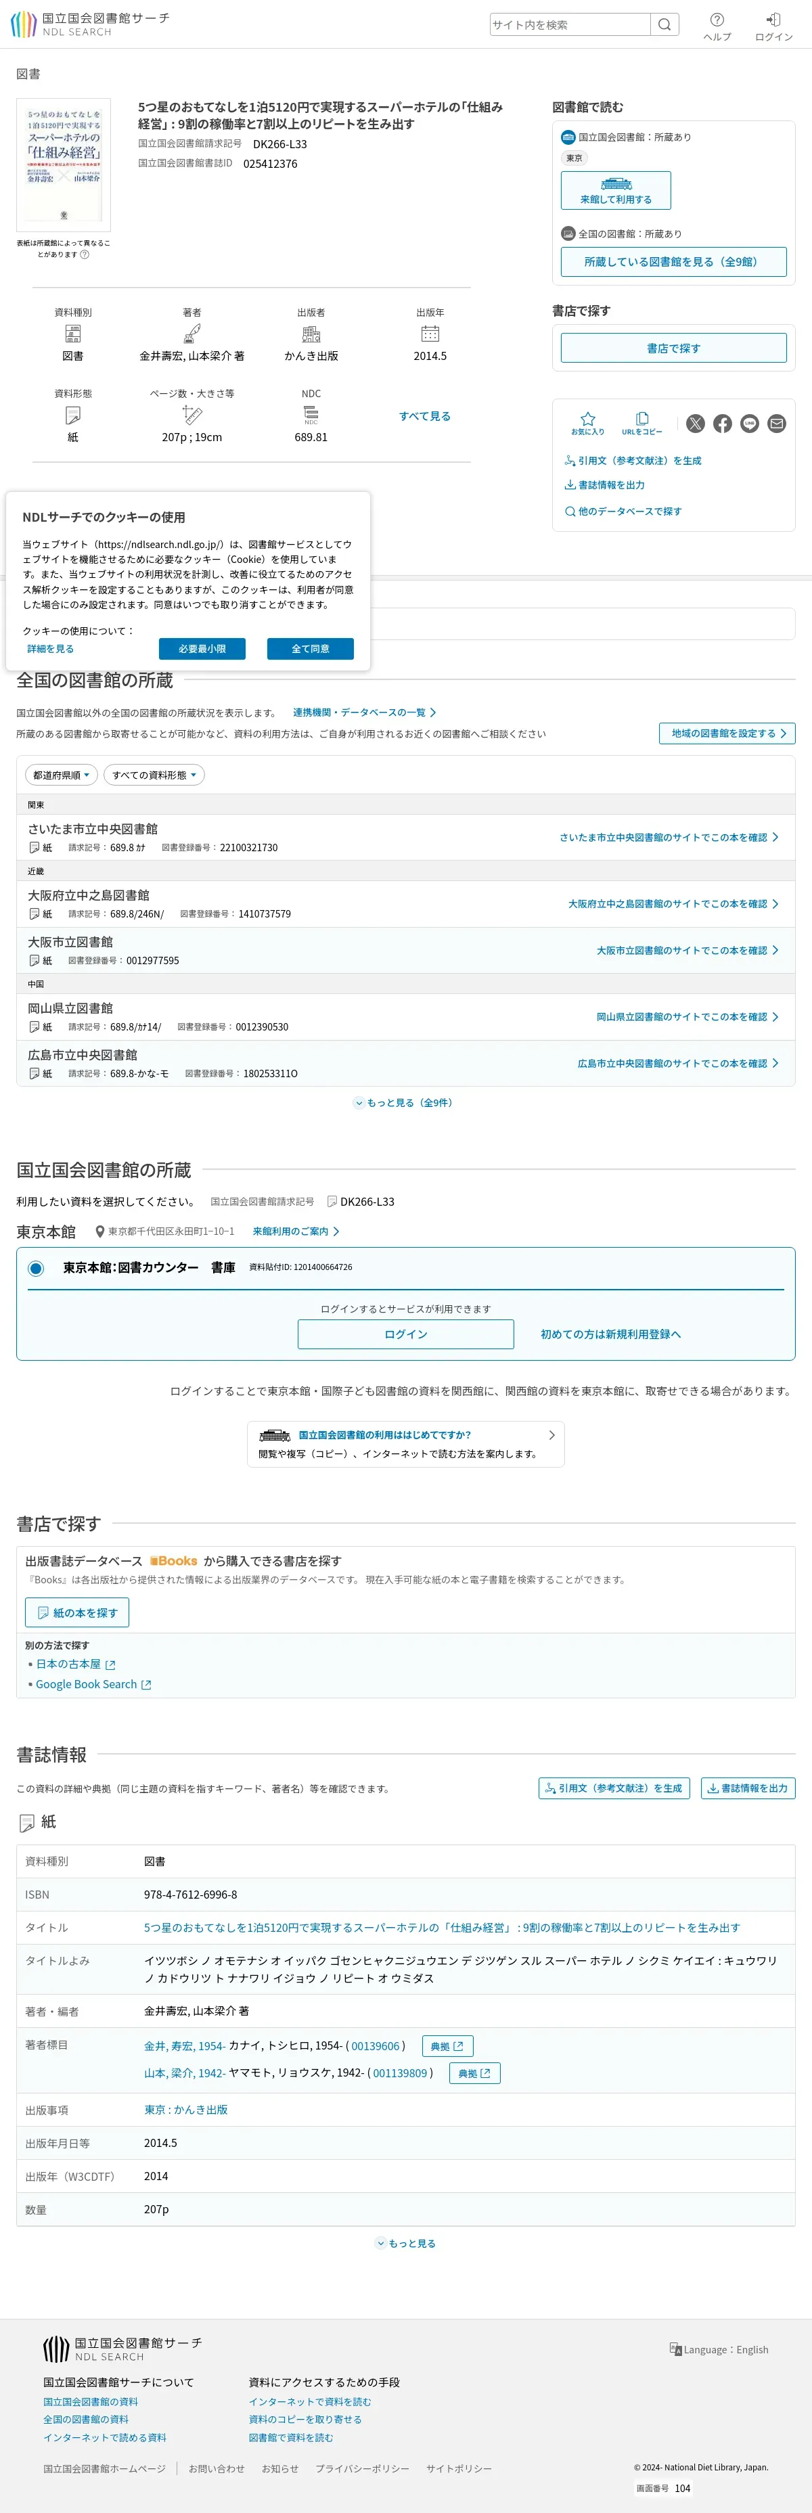Share by email envelope icon
The height and width of the screenshot is (2513, 812).
click(x=777, y=424)
